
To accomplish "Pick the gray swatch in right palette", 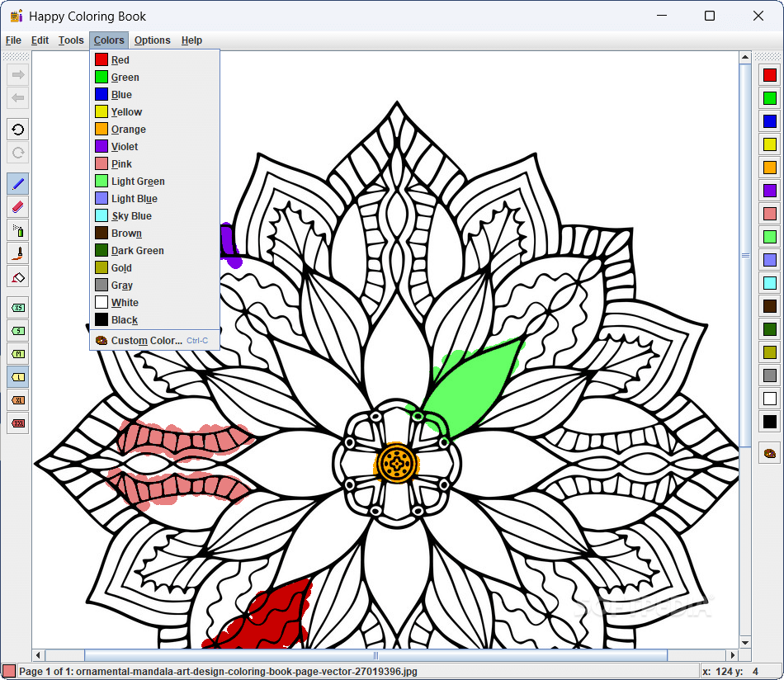I will pos(769,375).
